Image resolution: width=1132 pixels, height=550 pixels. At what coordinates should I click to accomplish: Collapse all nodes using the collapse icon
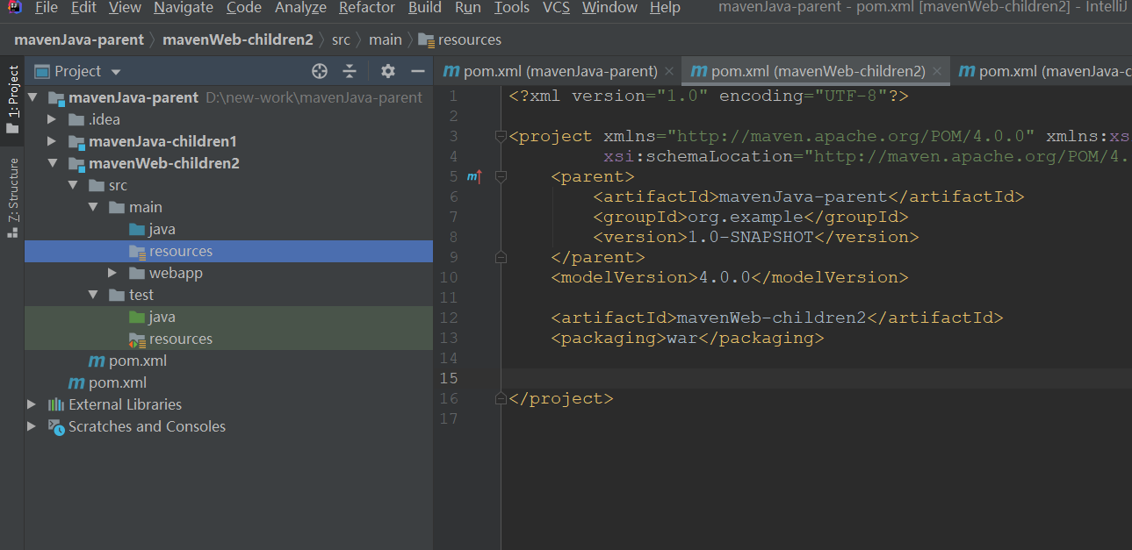[350, 71]
